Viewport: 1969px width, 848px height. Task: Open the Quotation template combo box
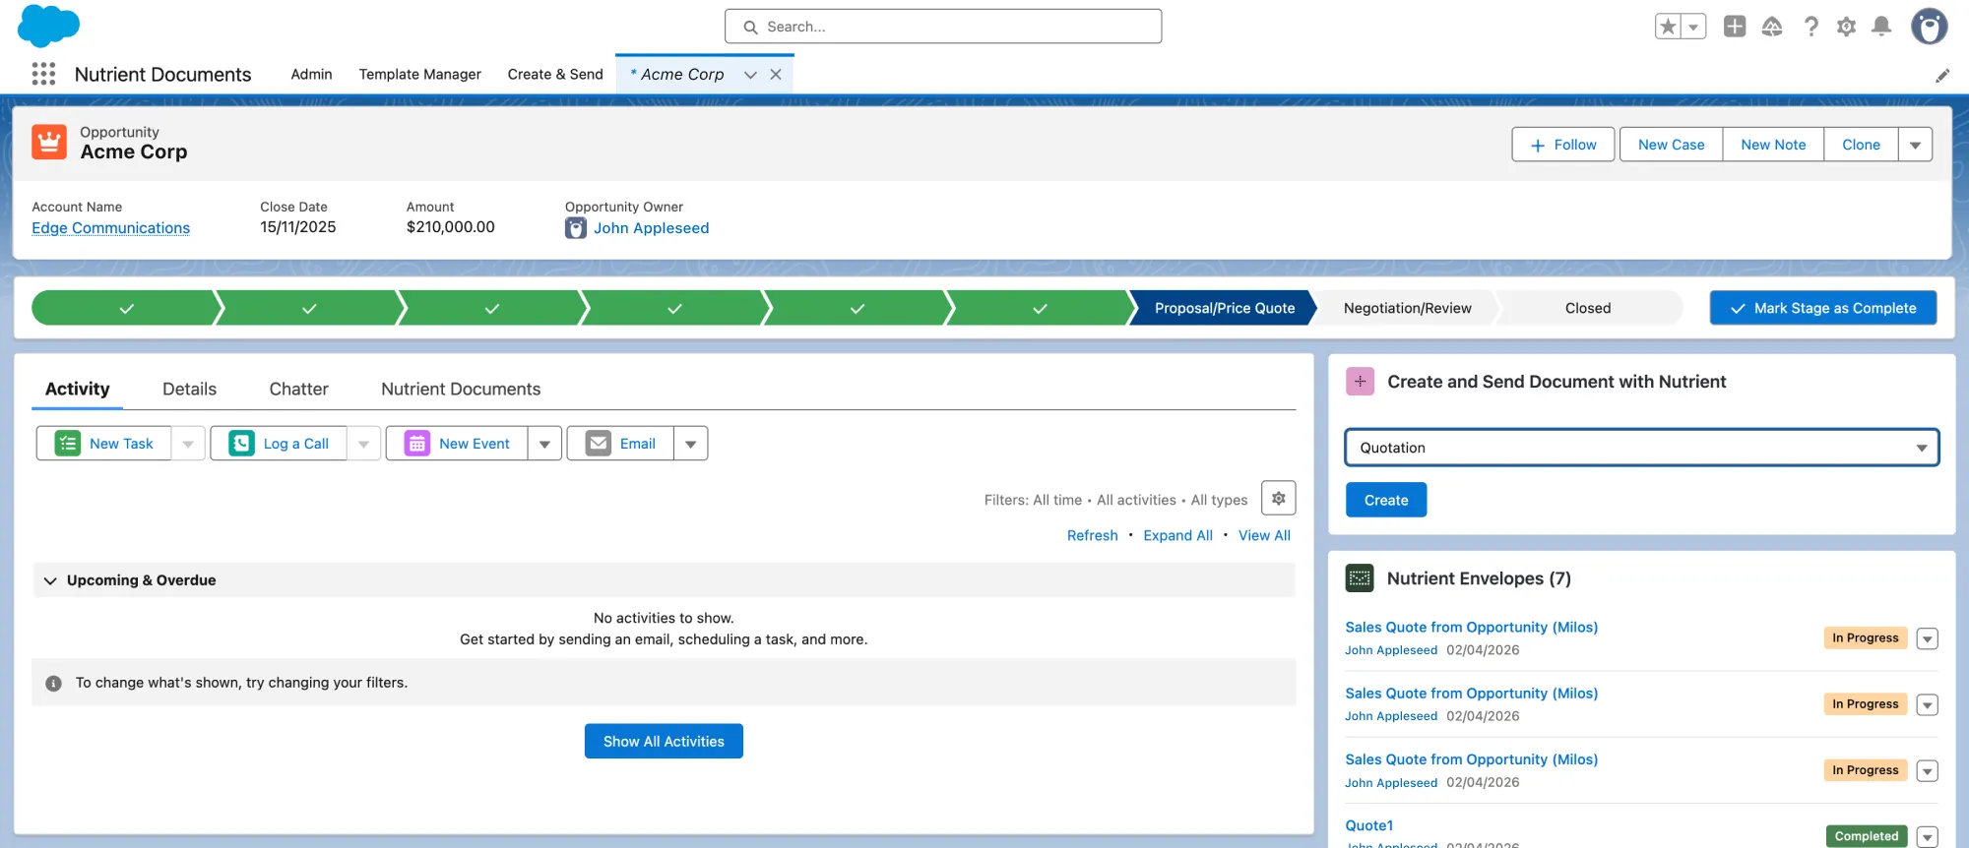point(1642,448)
